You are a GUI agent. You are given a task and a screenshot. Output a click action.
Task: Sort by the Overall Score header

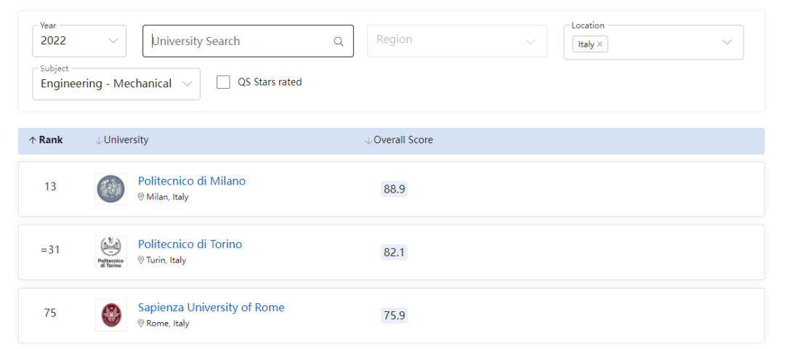tap(403, 140)
